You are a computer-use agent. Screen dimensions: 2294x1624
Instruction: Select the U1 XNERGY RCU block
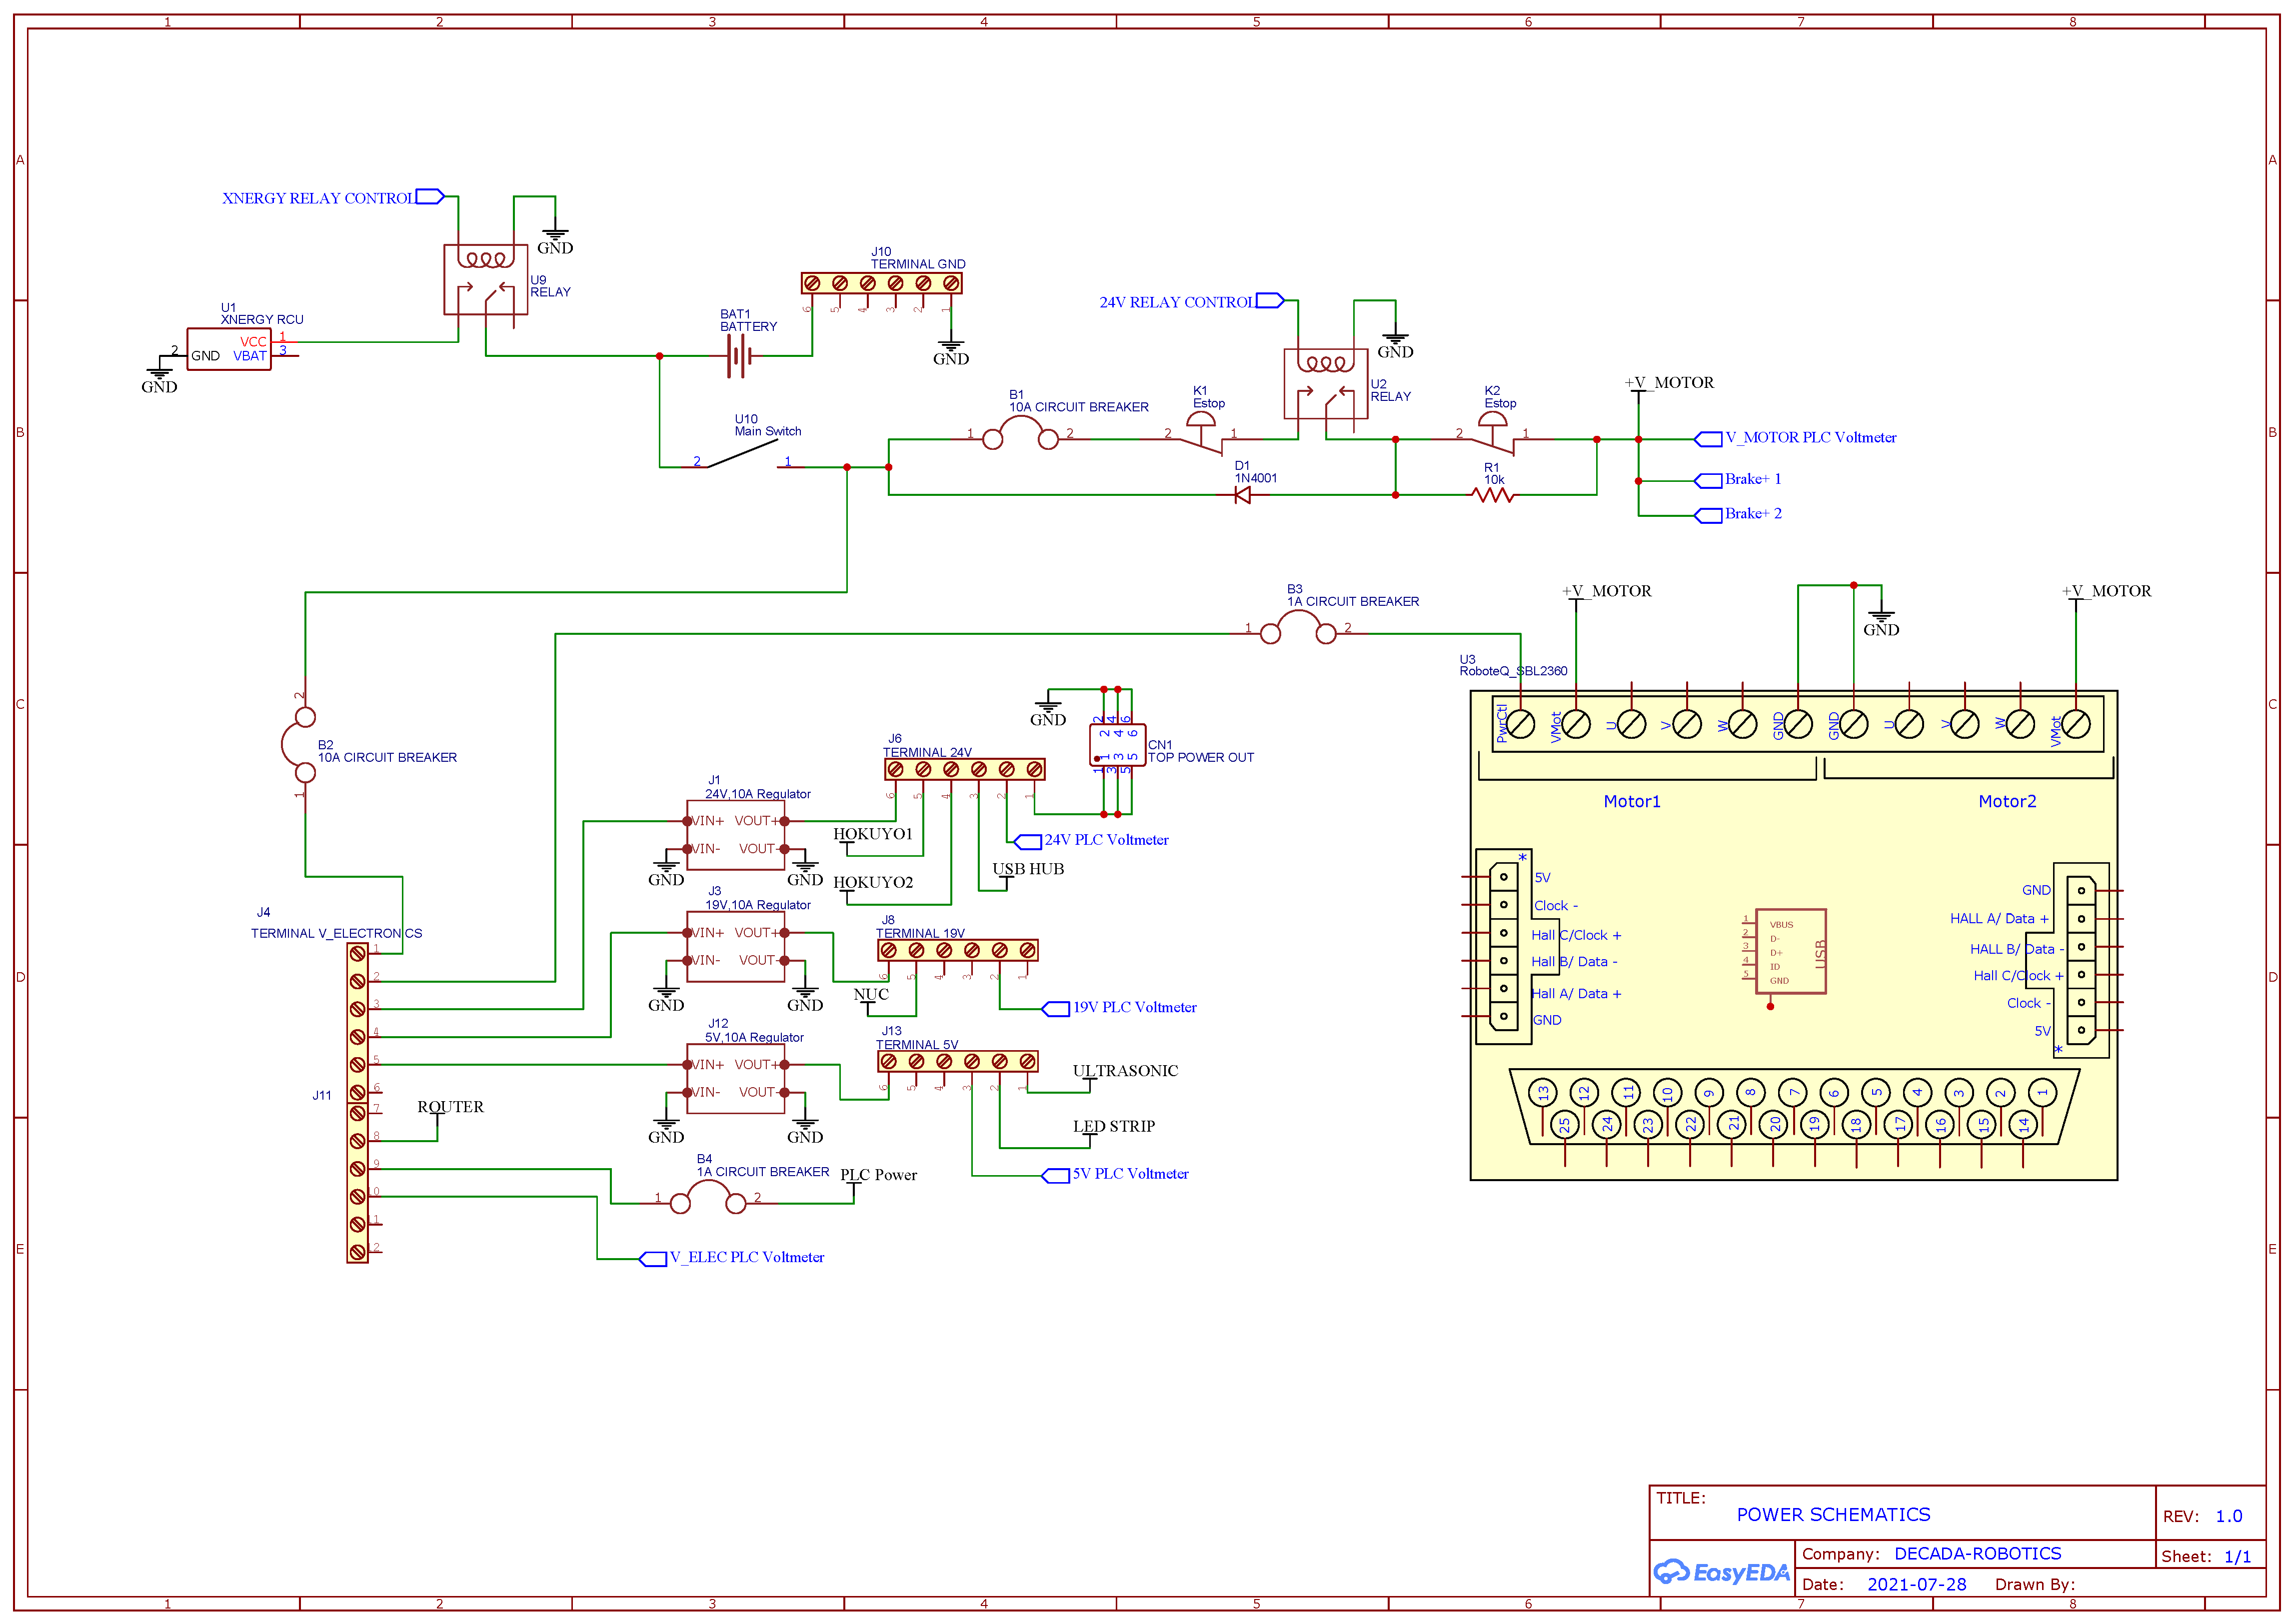tap(229, 349)
